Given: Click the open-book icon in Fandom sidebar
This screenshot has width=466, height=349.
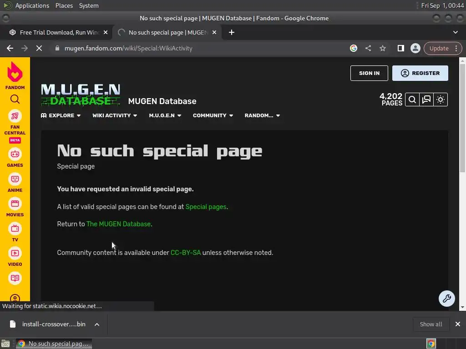Looking at the screenshot, I should [x=15, y=278].
